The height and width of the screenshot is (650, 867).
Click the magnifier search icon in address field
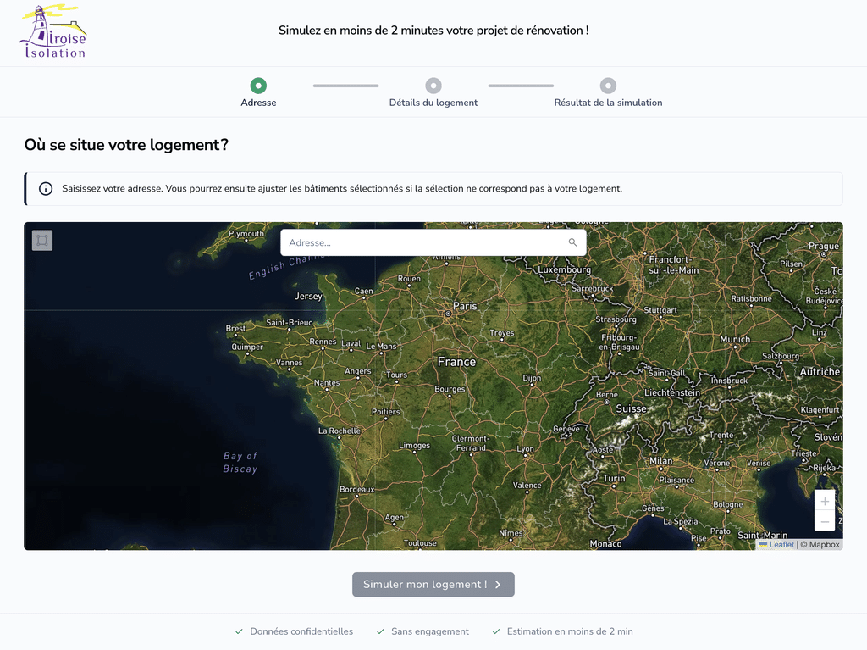pyautogui.click(x=572, y=242)
